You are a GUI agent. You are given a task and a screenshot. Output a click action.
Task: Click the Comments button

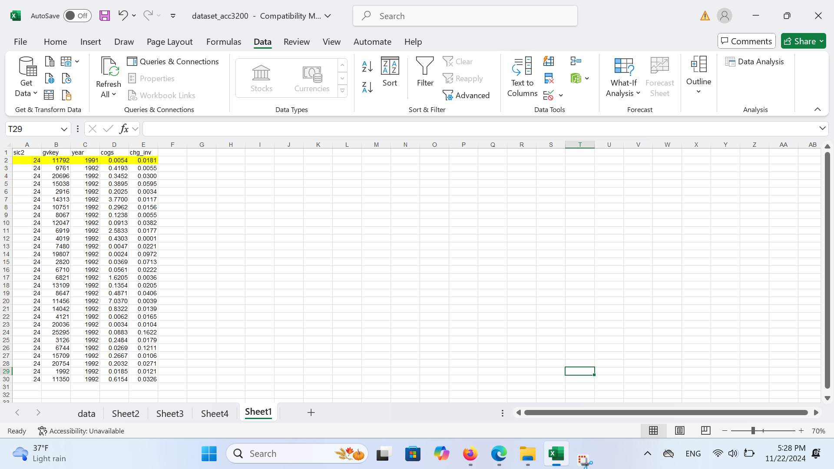746,41
